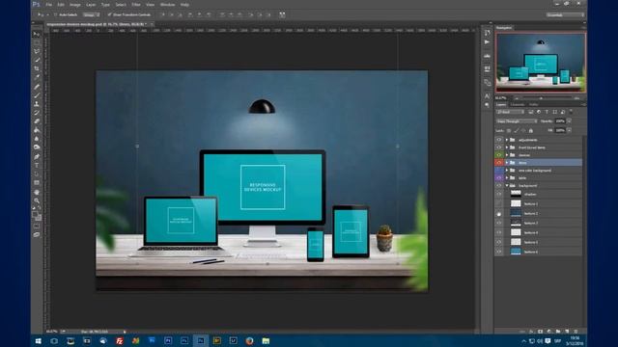618x347 pixels.
Task: Expand the devices group
Action: pos(507,155)
